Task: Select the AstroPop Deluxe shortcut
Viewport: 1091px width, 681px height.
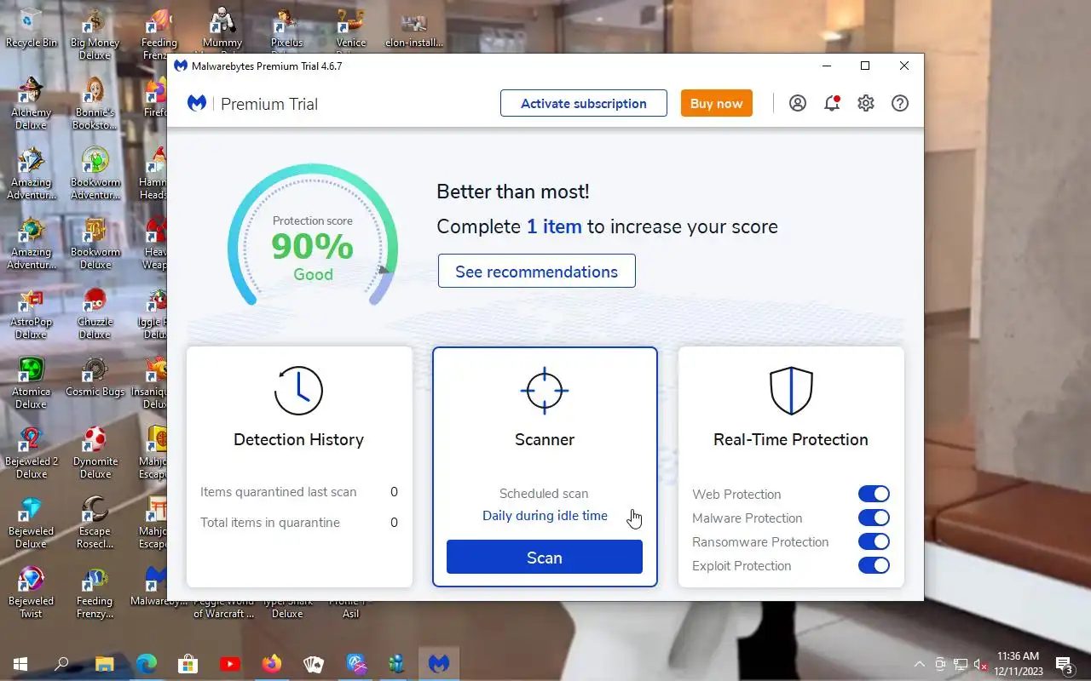Action: 32,314
